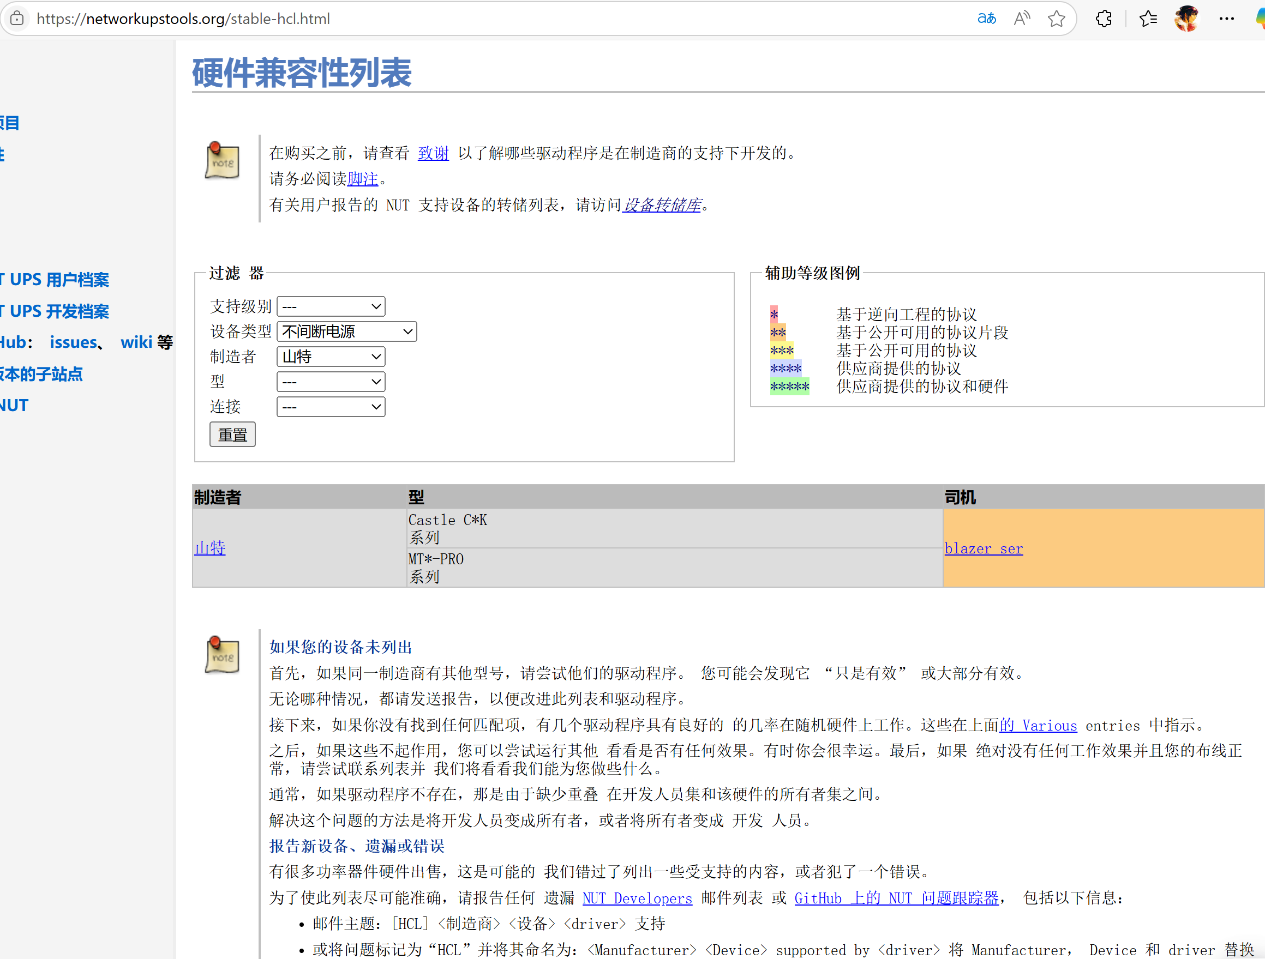Click the site lock icon in address bar
The image size is (1265, 959).
17,19
